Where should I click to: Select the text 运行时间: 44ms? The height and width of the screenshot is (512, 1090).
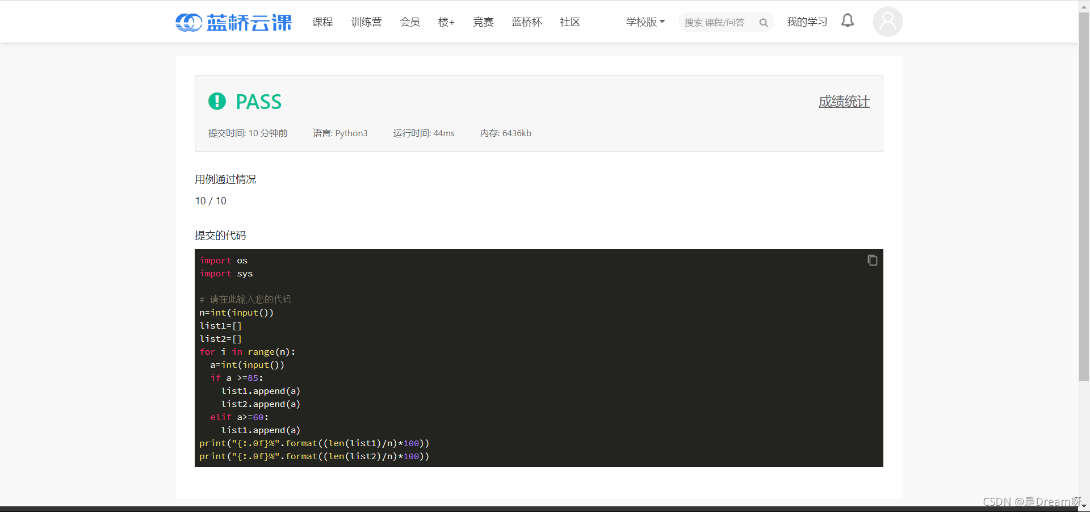(x=424, y=133)
